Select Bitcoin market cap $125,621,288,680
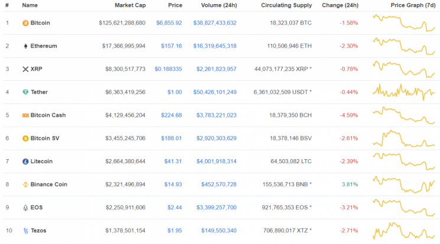 pyautogui.click(x=122, y=23)
